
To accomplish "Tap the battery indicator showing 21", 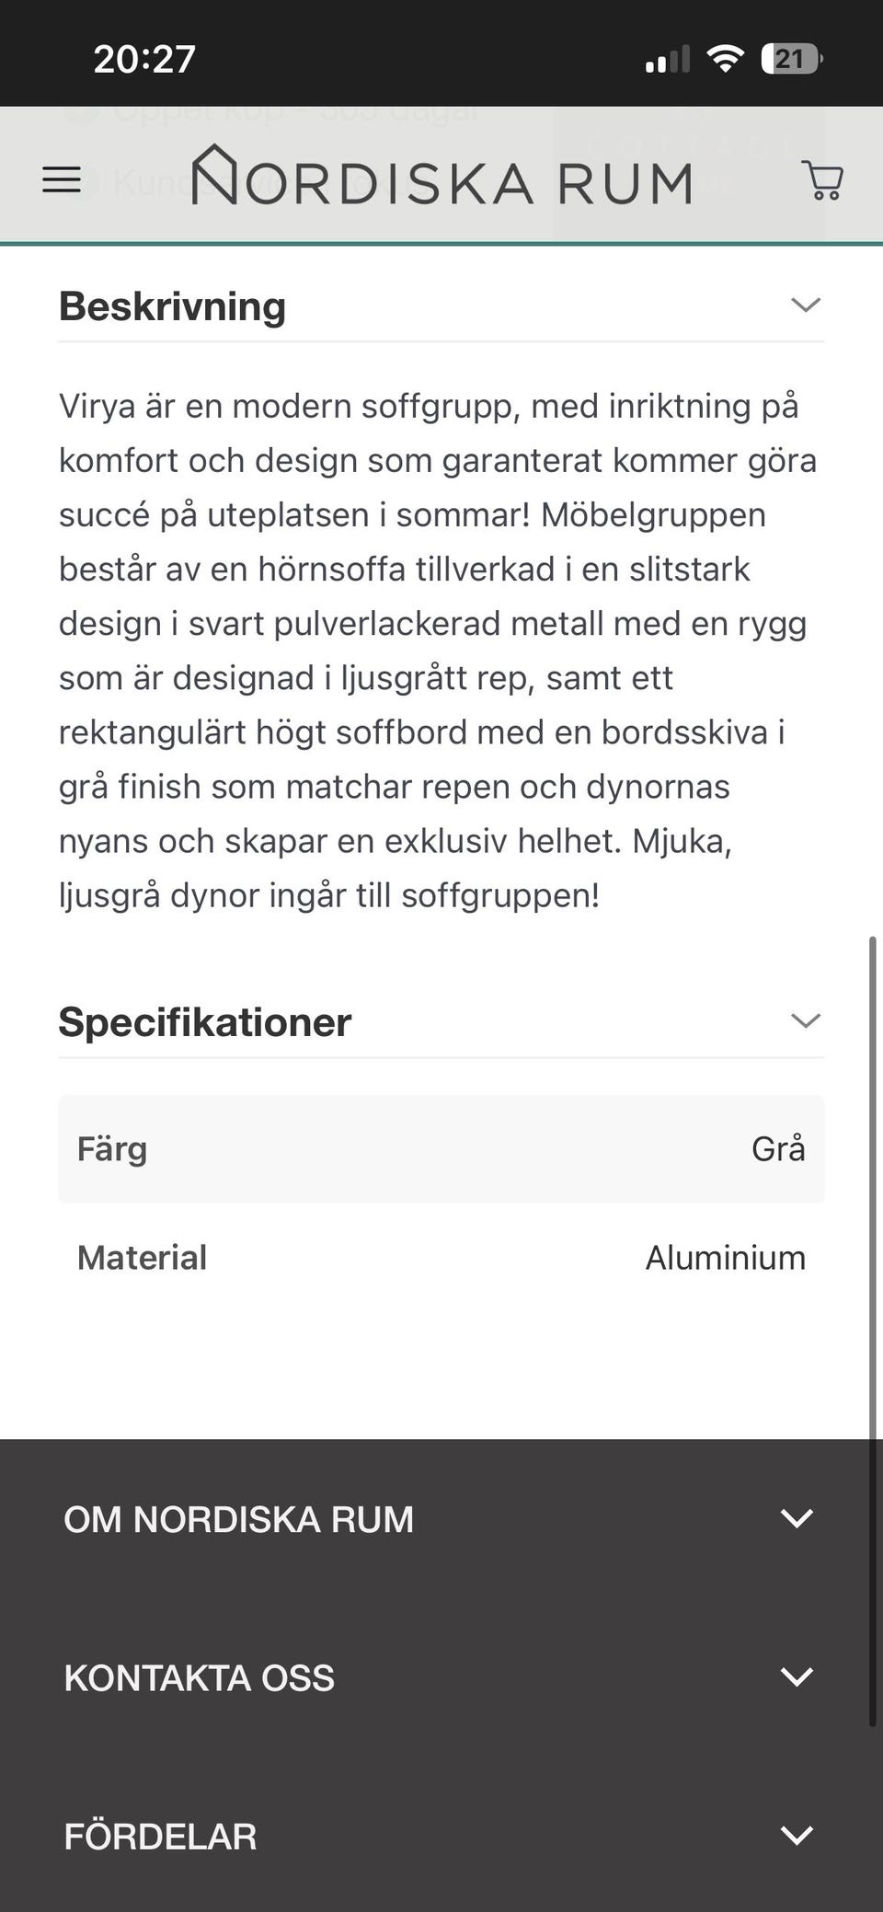I will tap(791, 58).
